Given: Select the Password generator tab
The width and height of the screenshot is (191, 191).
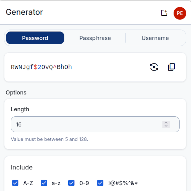Looking at the screenshot, I should point(35,38).
